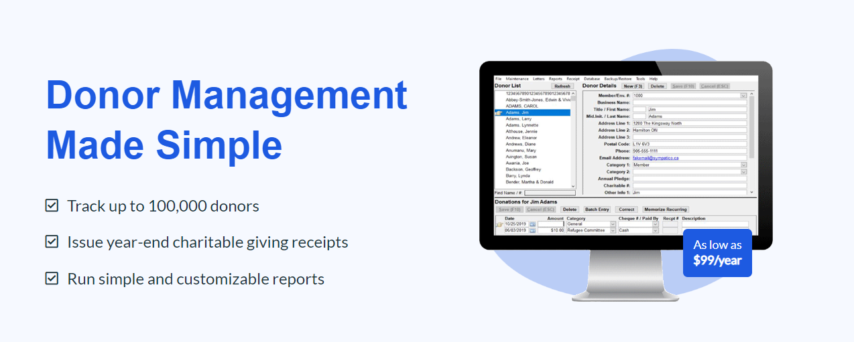Click the Donor List scrollbar down arrow
The width and height of the screenshot is (854, 342).
tap(573, 186)
